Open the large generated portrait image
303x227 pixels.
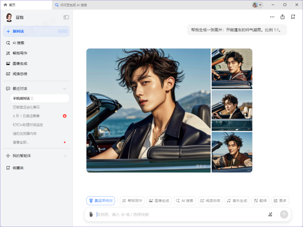148,110
